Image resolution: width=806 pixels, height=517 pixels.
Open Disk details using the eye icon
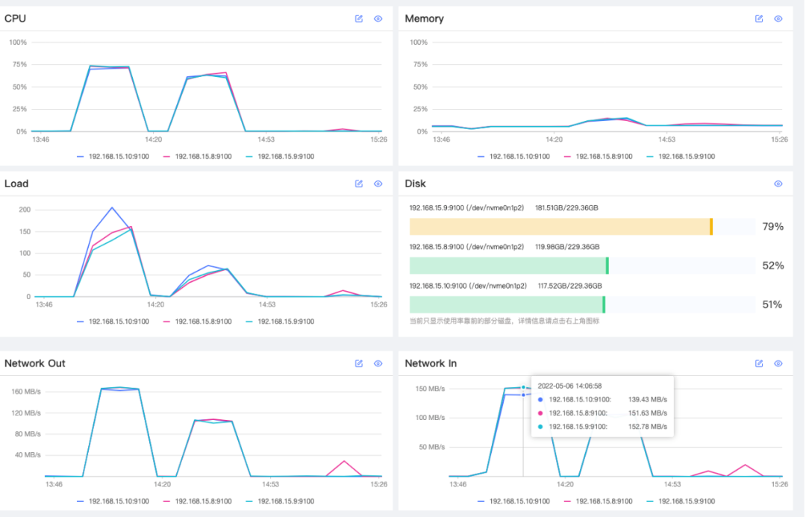[778, 184]
